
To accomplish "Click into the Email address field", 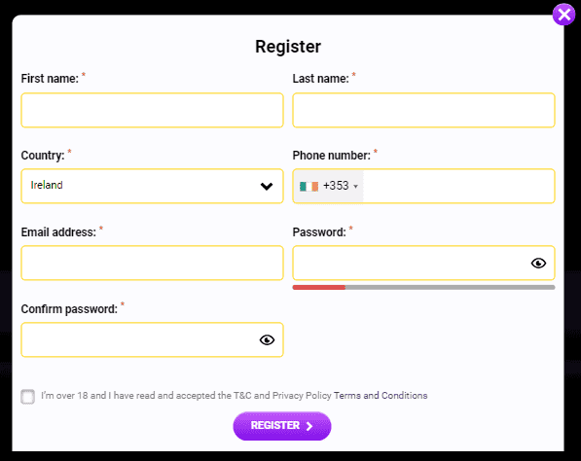I will click(152, 263).
